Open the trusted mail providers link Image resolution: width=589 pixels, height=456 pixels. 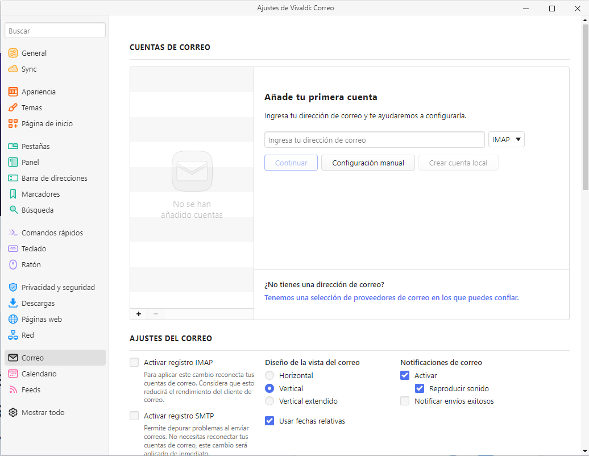click(391, 297)
